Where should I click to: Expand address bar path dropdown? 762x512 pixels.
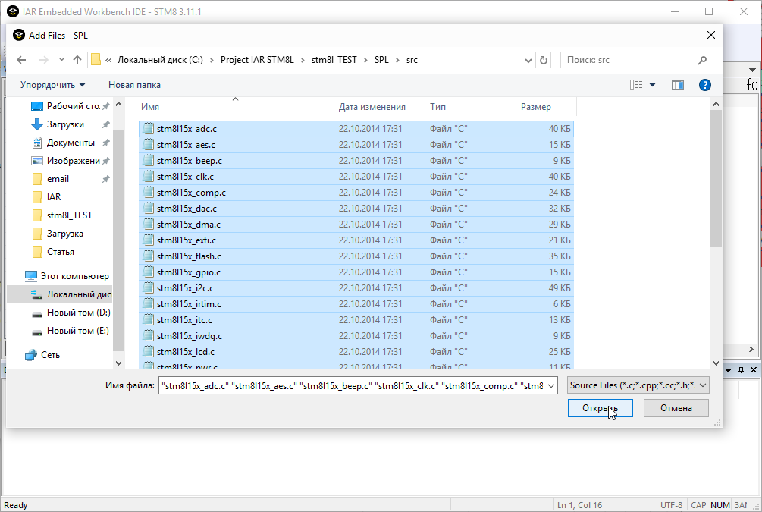(528, 60)
